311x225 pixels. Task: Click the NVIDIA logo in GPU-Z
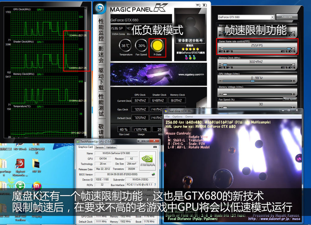(148, 161)
